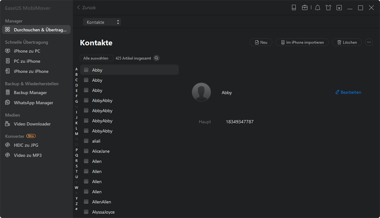The width and height of the screenshot is (380, 218).
Task: Open Backup Manager section
Action: [30, 92]
